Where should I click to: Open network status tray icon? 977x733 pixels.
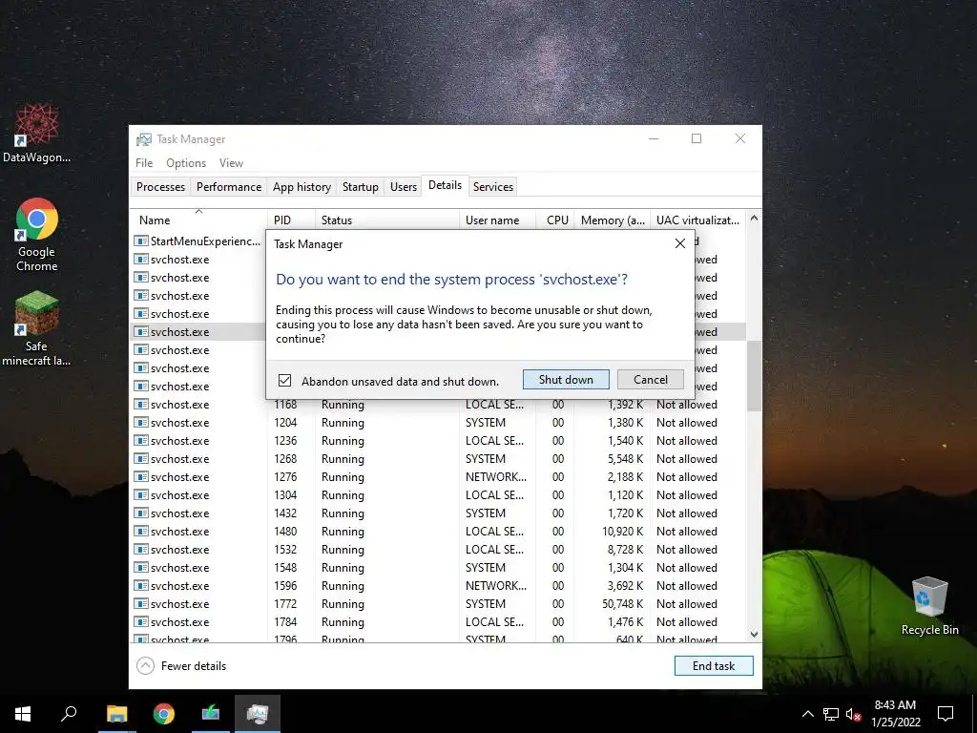tap(831, 714)
